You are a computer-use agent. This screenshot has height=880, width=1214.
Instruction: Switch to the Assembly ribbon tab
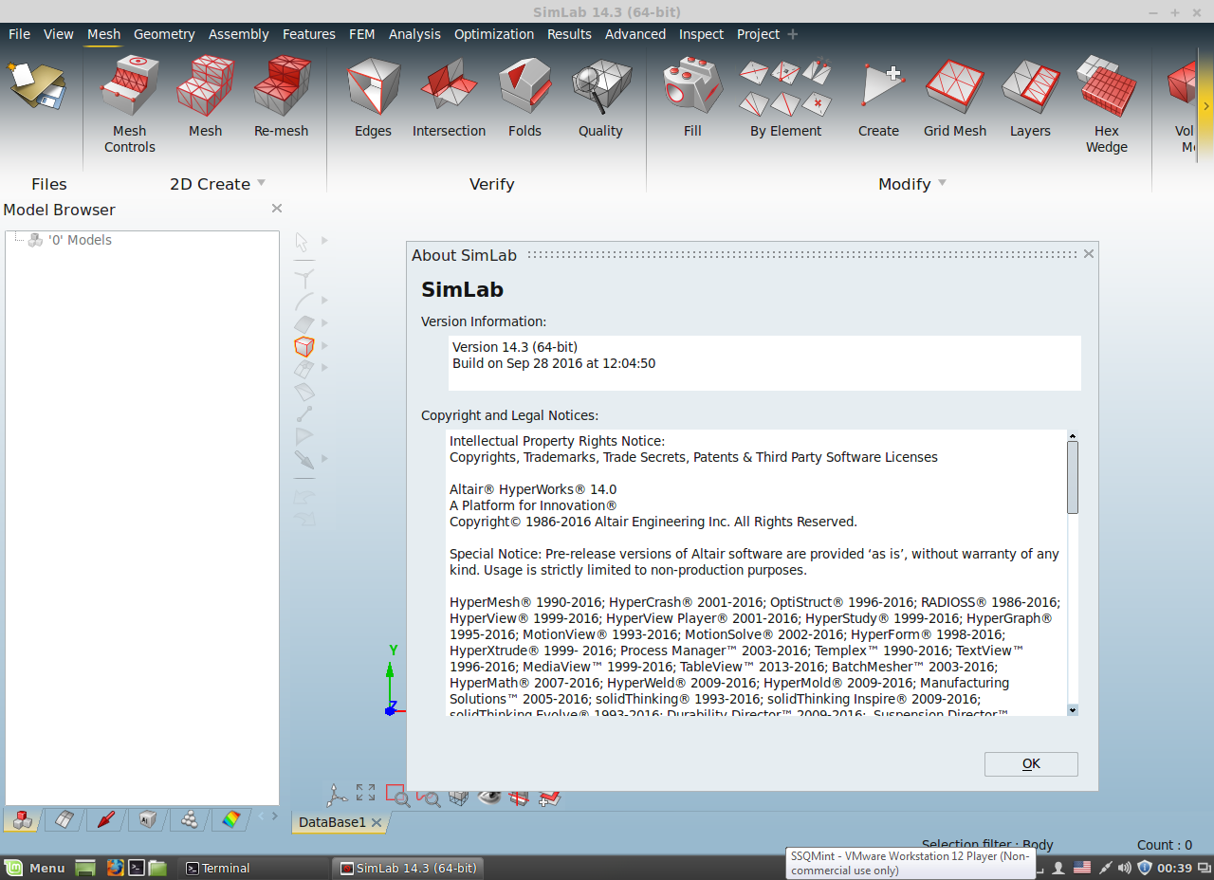click(x=239, y=34)
